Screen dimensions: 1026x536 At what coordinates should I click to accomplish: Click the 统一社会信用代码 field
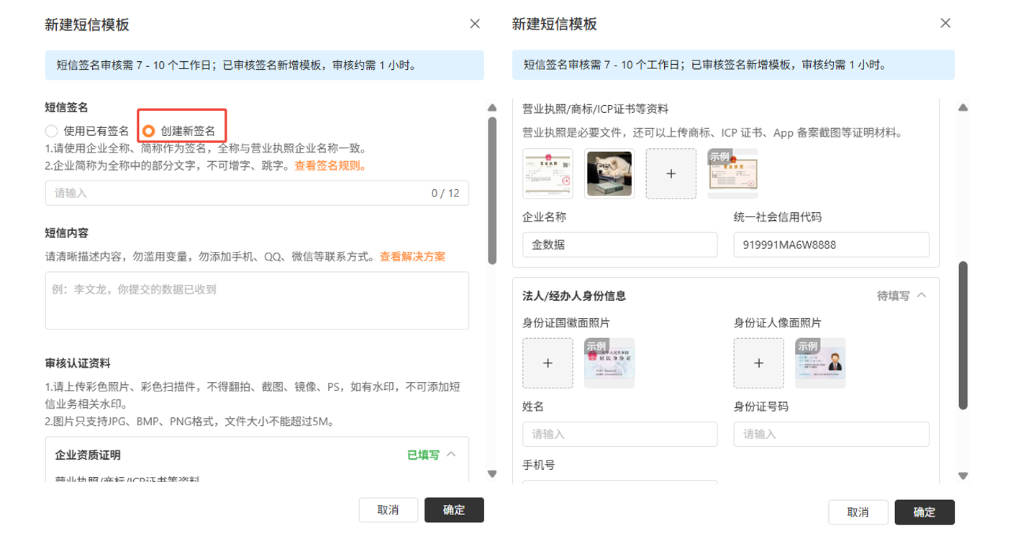(x=831, y=245)
